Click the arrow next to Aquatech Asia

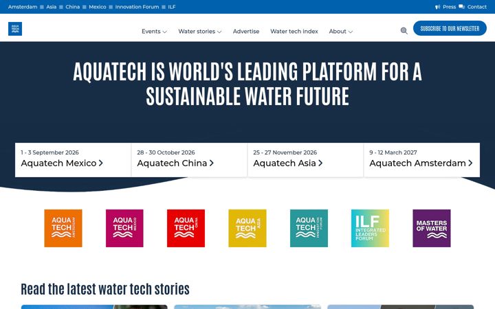[320, 163]
